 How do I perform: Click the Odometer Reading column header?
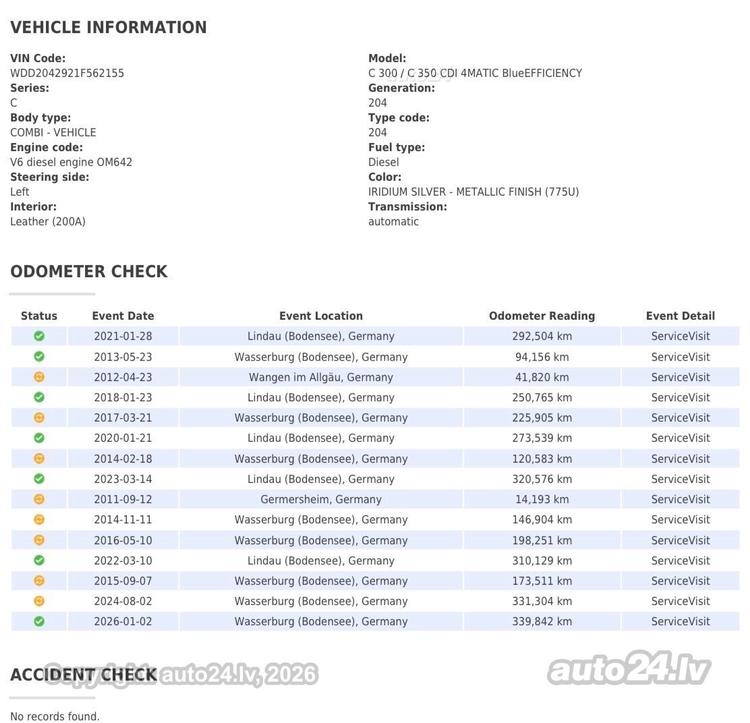tap(542, 316)
